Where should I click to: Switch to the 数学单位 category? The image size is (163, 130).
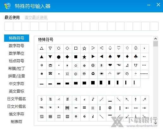16,53
